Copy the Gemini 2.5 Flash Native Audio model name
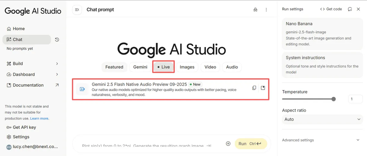The height and width of the screenshot is (156, 367). [254, 88]
